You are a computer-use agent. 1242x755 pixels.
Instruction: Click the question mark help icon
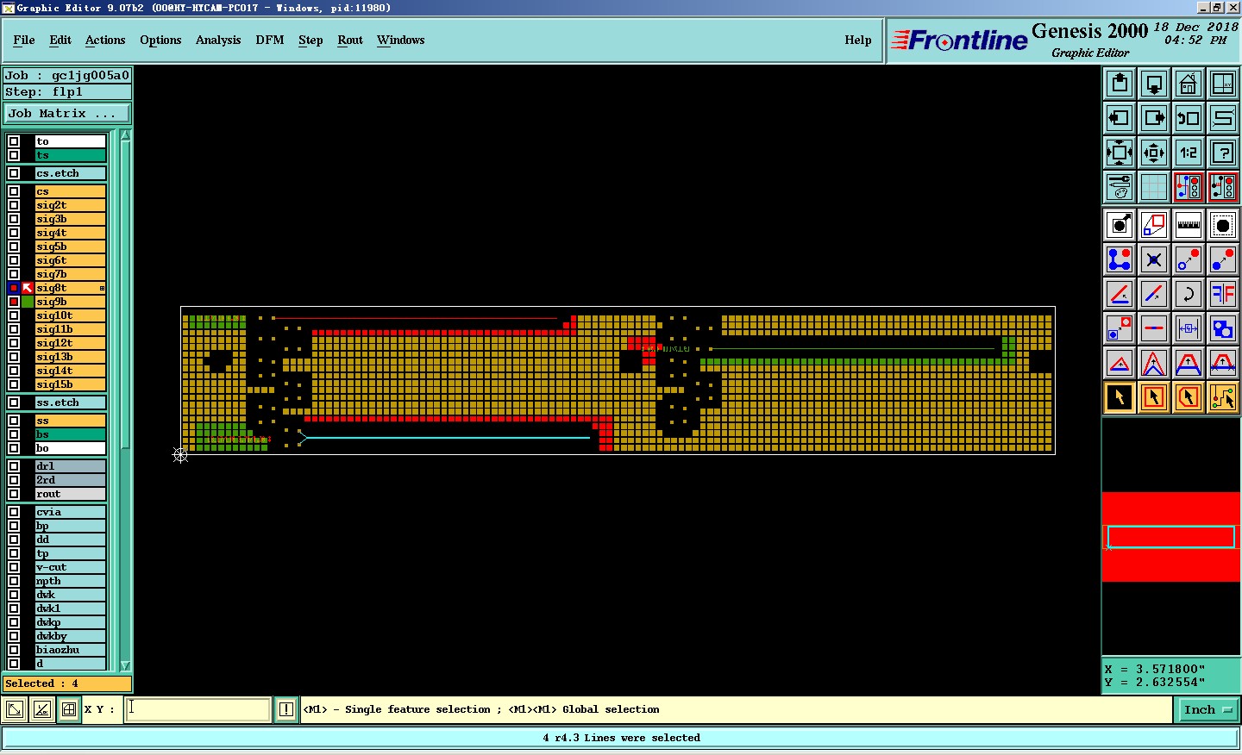click(x=1222, y=153)
